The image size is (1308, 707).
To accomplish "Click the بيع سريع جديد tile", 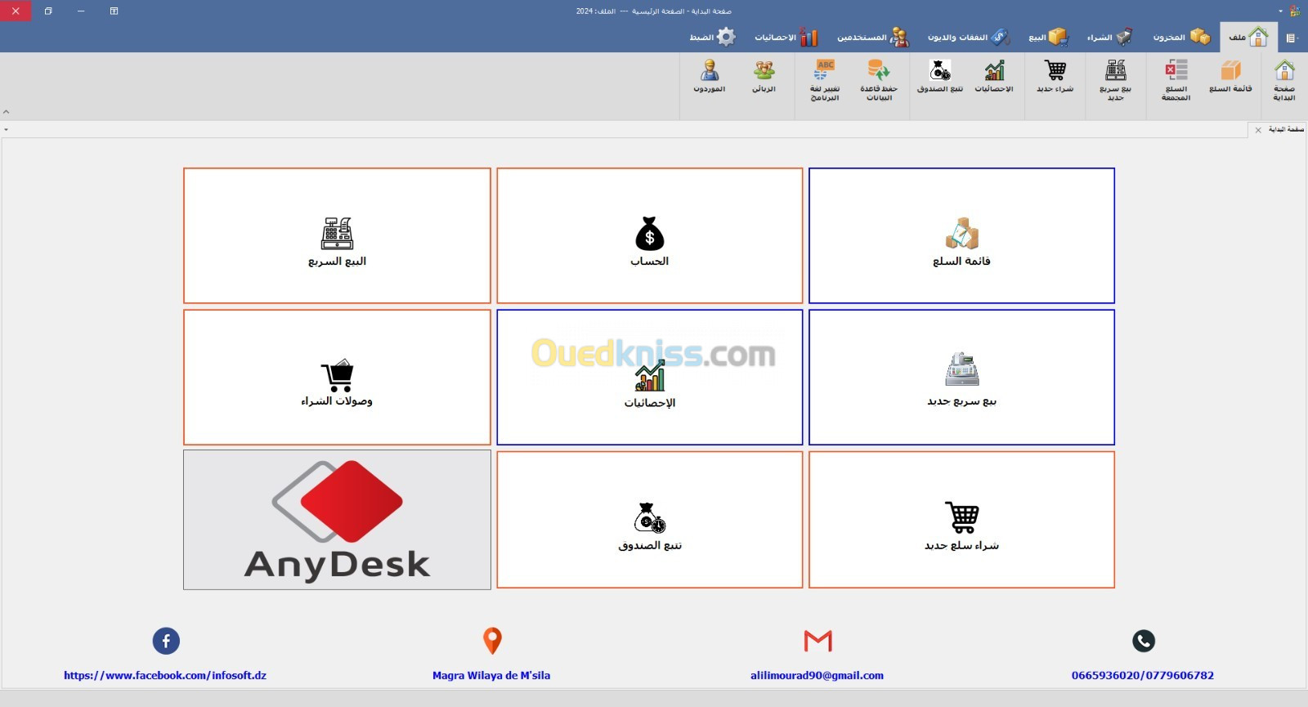I will (961, 378).
